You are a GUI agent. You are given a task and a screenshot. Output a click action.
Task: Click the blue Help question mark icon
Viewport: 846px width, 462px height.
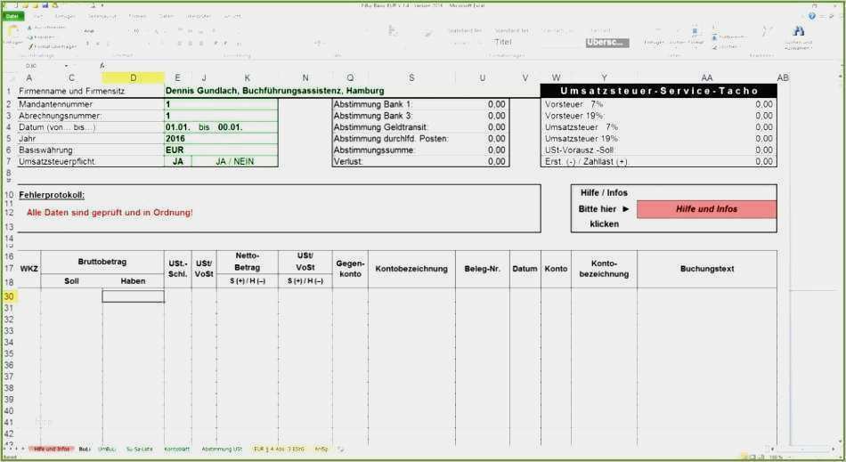click(x=811, y=17)
